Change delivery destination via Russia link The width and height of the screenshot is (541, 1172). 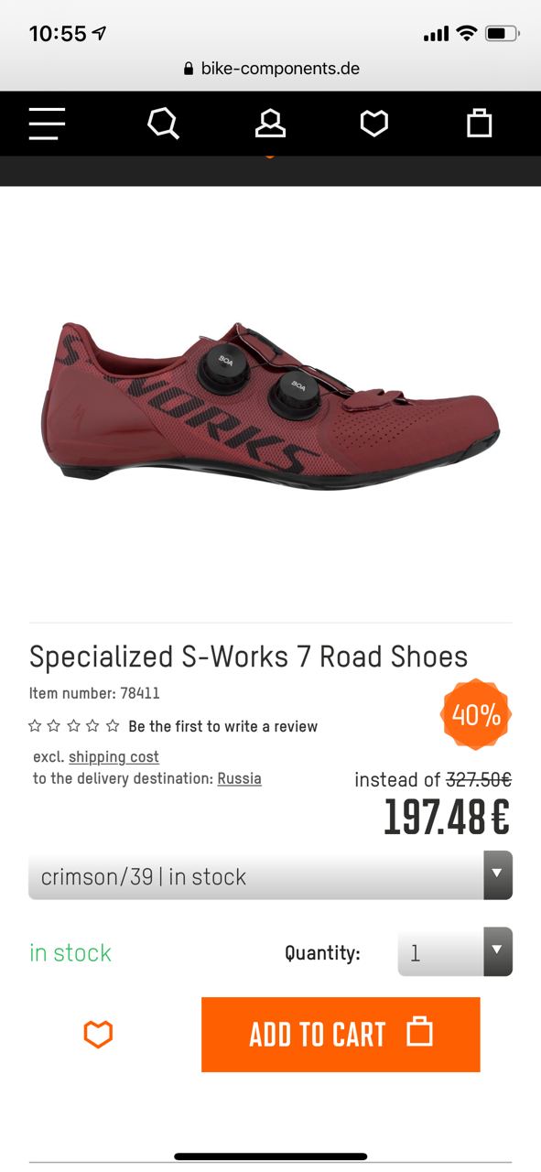tap(239, 779)
